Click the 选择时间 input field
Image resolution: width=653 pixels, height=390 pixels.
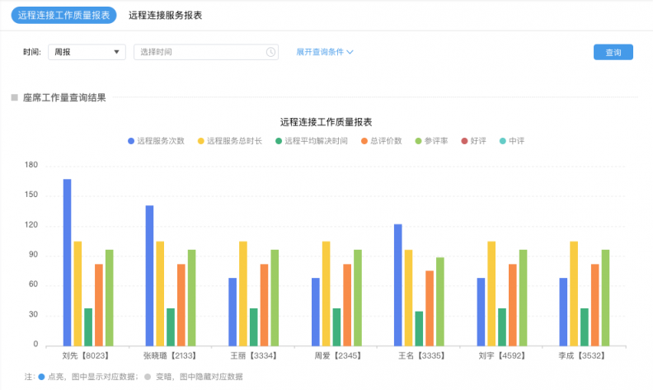click(206, 52)
